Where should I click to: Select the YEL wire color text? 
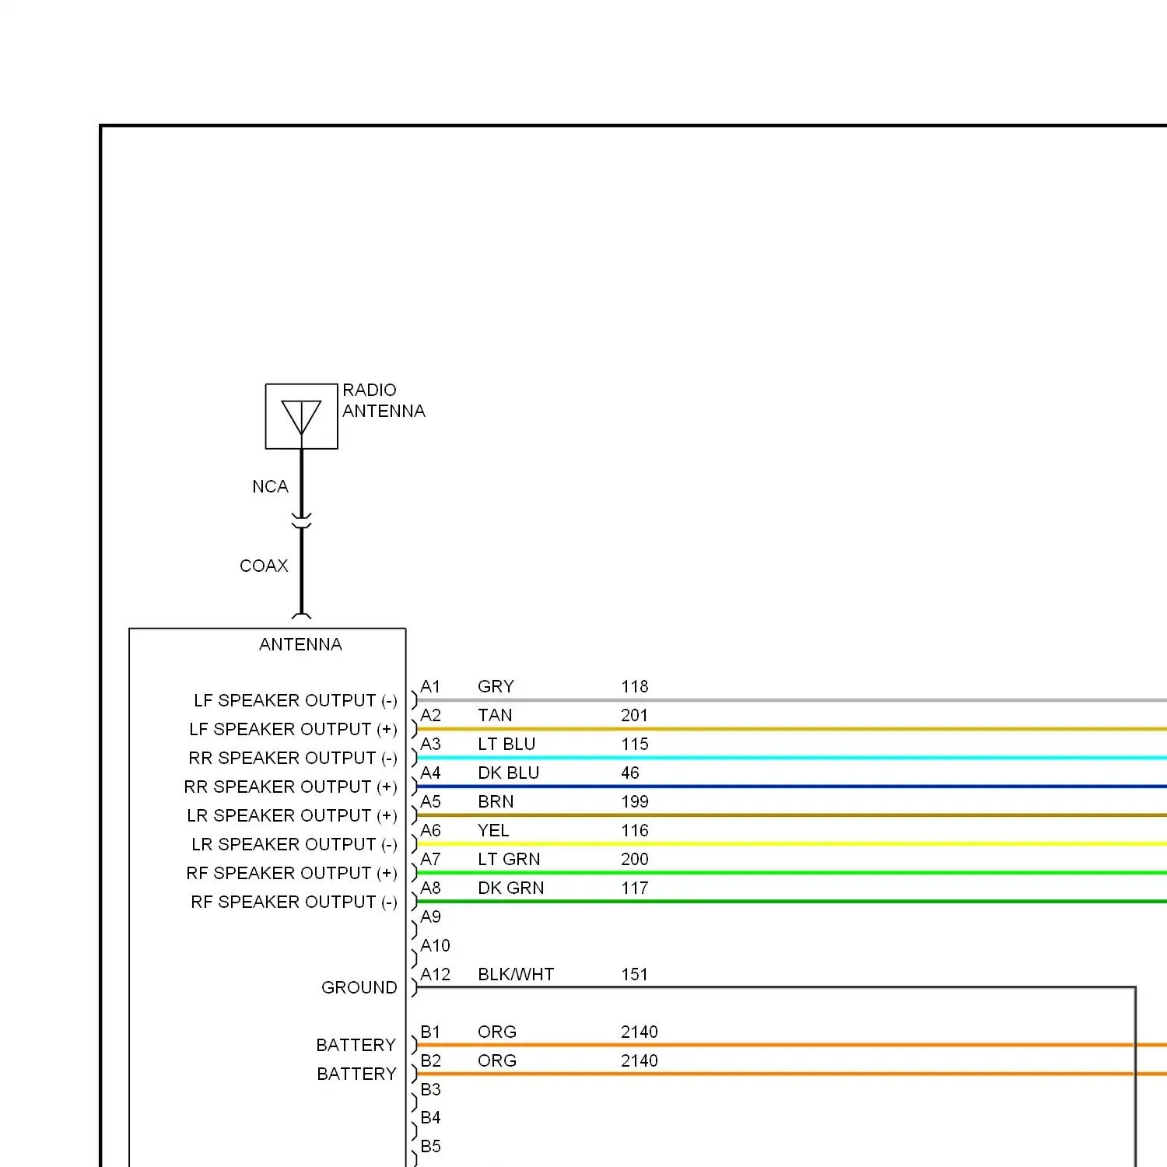point(493,831)
